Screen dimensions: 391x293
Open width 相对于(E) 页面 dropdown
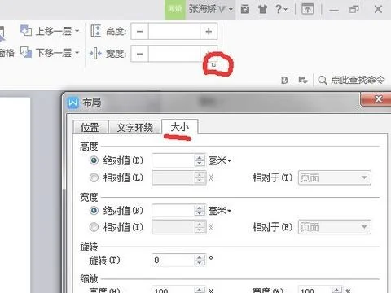335,227
